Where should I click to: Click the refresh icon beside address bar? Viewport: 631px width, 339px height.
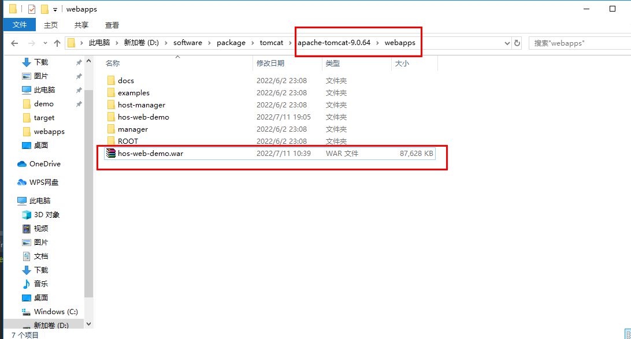pyautogui.click(x=517, y=43)
